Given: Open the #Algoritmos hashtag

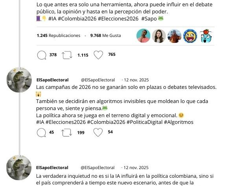Looking at the screenshot, I should pos(179,122).
